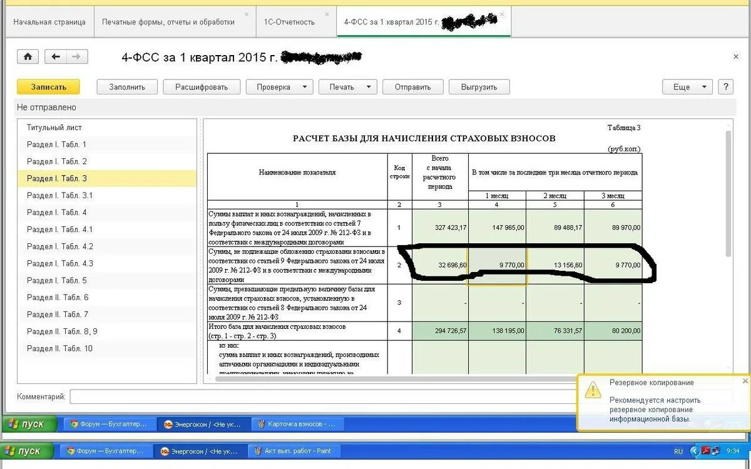Open Раздел I. Табл. 2

107,161
